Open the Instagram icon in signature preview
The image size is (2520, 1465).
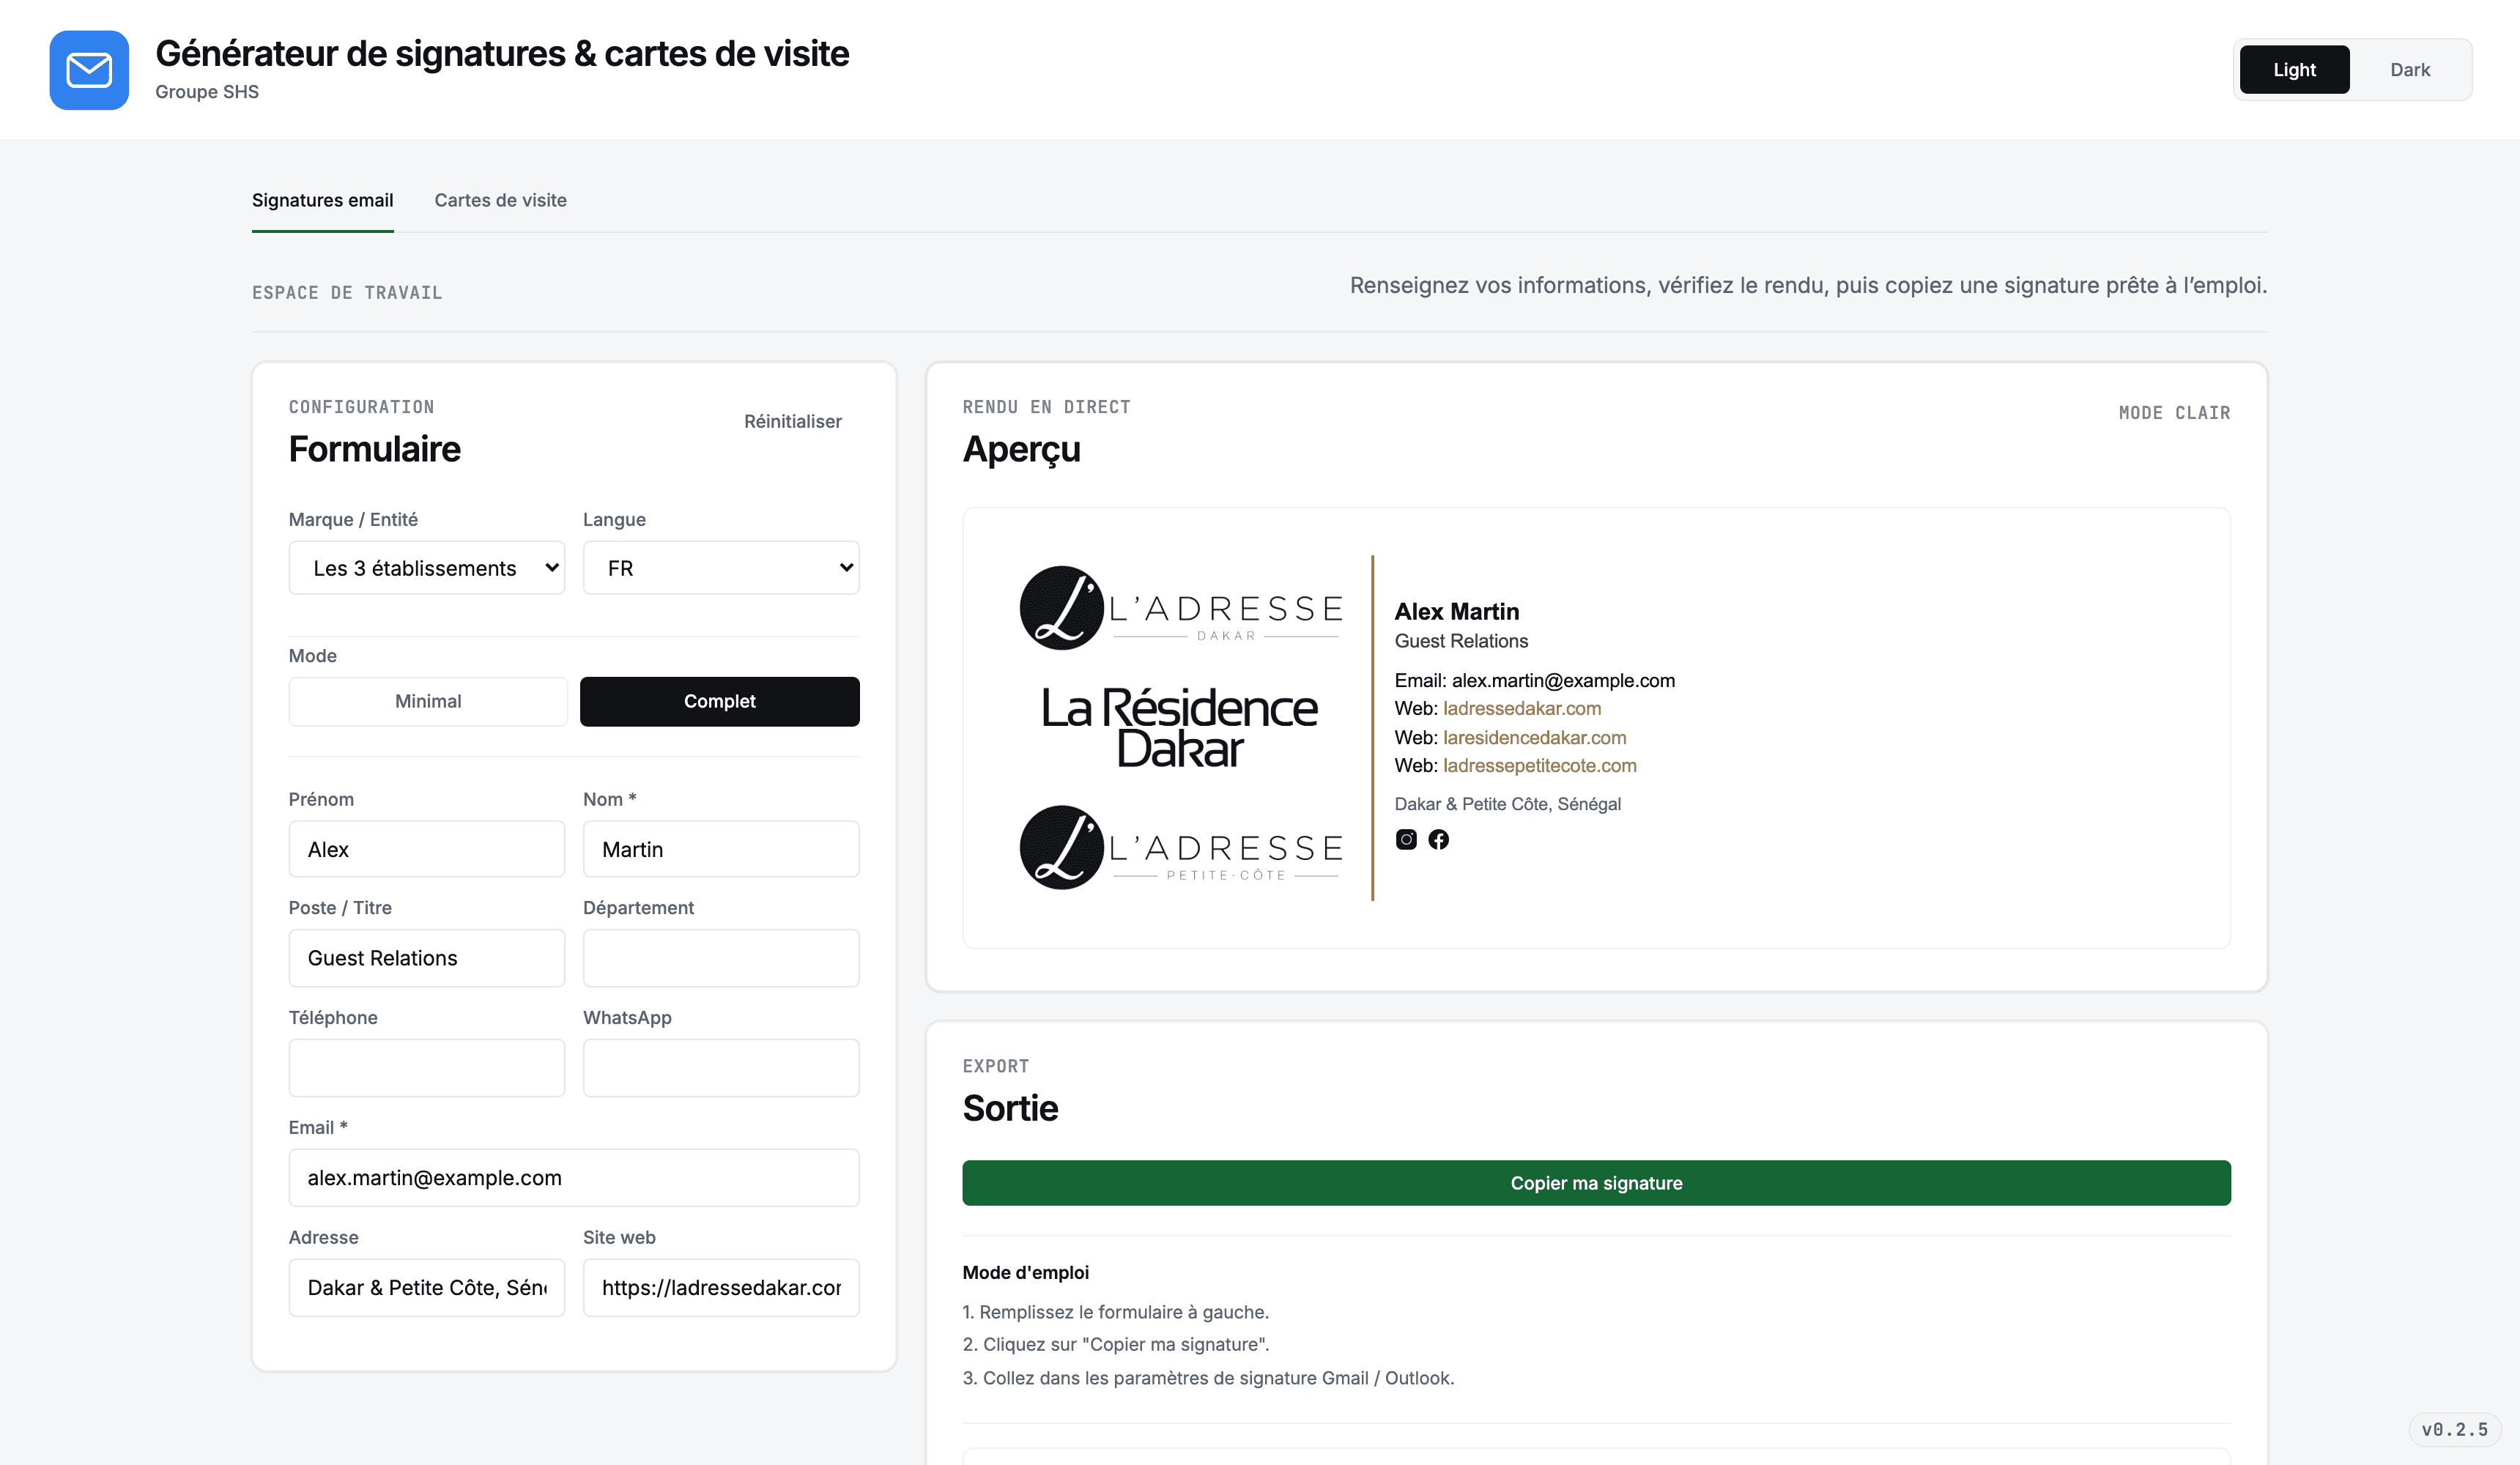click(1406, 839)
